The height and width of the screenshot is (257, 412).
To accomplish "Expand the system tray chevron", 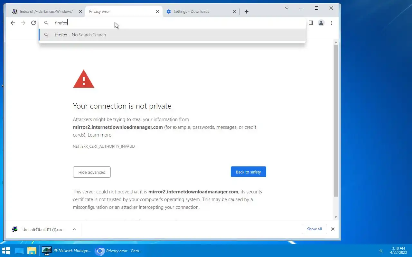I will pyautogui.click(x=381, y=251).
